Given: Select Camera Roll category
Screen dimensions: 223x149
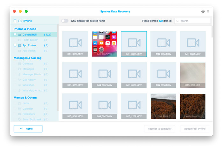Looking at the screenshot, I should point(34,35).
